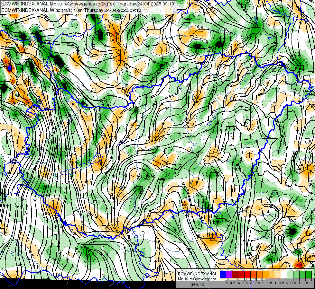Click the purple swatch in the legend
The image size is (315, 289).
(229, 275)
